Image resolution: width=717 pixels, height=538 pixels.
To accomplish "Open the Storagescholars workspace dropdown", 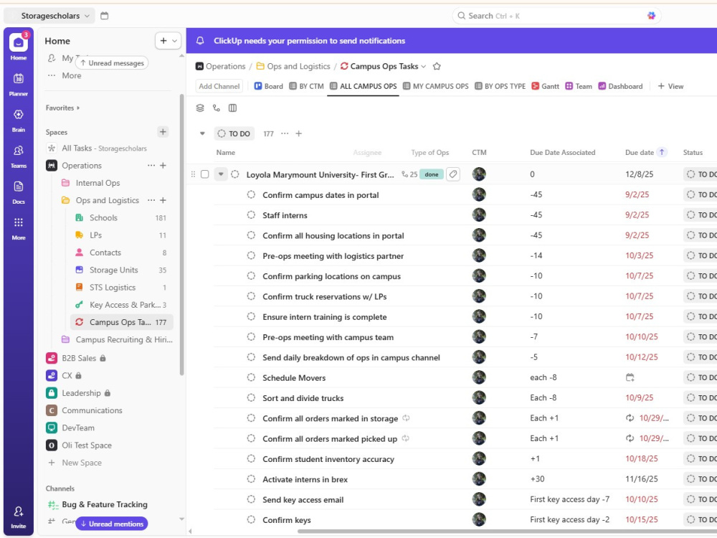I will coord(49,16).
